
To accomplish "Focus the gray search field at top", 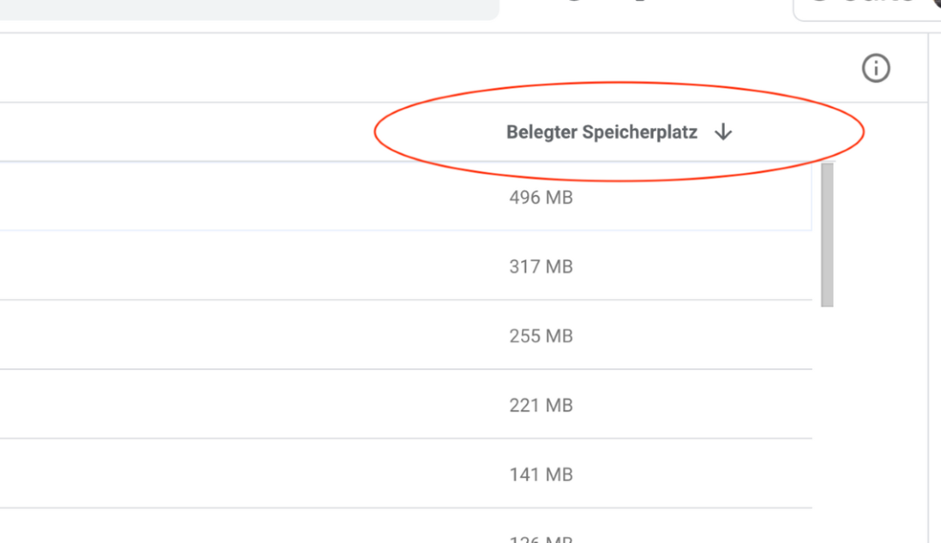I will (249, 9).
